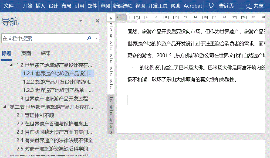Click the Tell Me lightbulb icon
Image resolution: width=270 pixels, height=158 pixels.
coord(211,5)
